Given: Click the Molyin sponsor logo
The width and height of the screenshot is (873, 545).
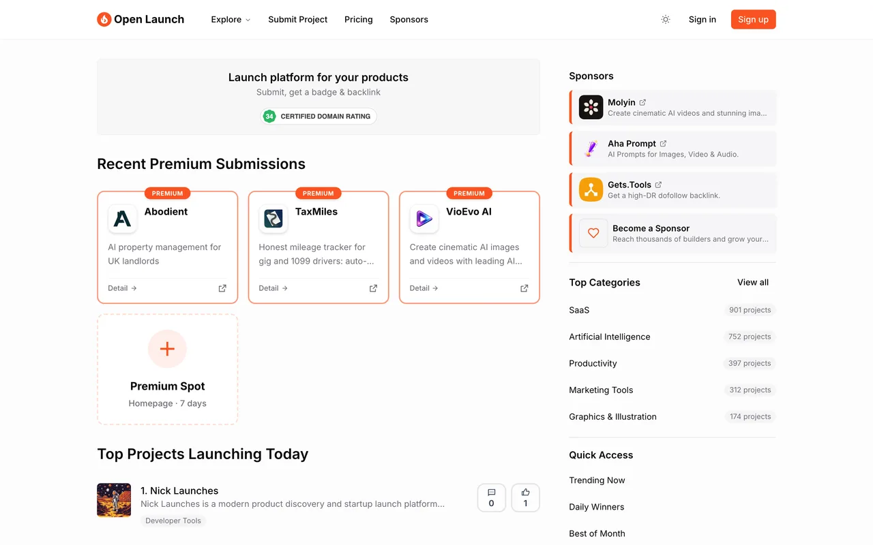Looking at the screenshot, I should (591, 108).
